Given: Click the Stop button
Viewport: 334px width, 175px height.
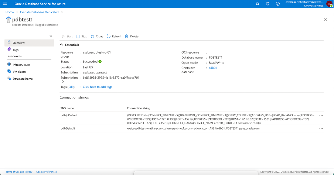Looking at the screenshot, I should click(82, 37).
